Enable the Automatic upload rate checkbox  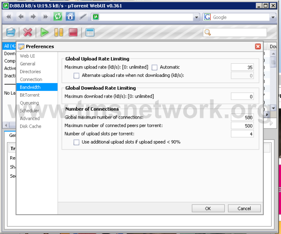pyautogui.click(x=154, y=68)
